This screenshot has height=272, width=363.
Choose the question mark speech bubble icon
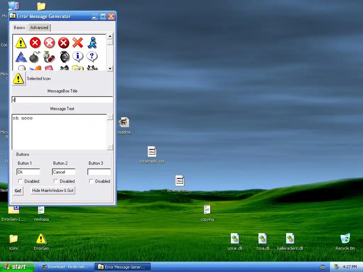click(92, 57)
